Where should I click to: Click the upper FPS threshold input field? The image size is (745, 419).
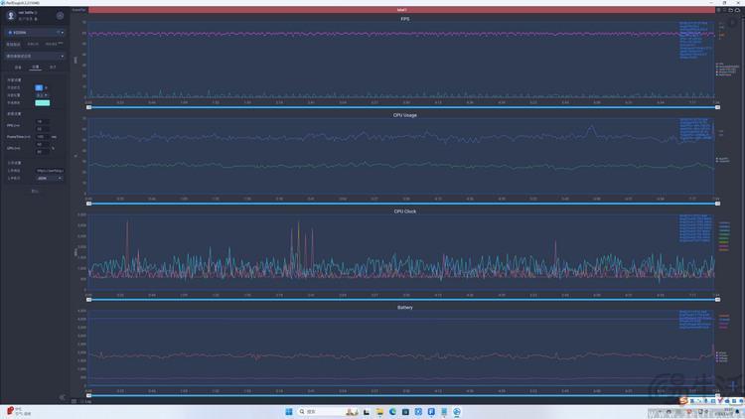click(x=43, y=122)
